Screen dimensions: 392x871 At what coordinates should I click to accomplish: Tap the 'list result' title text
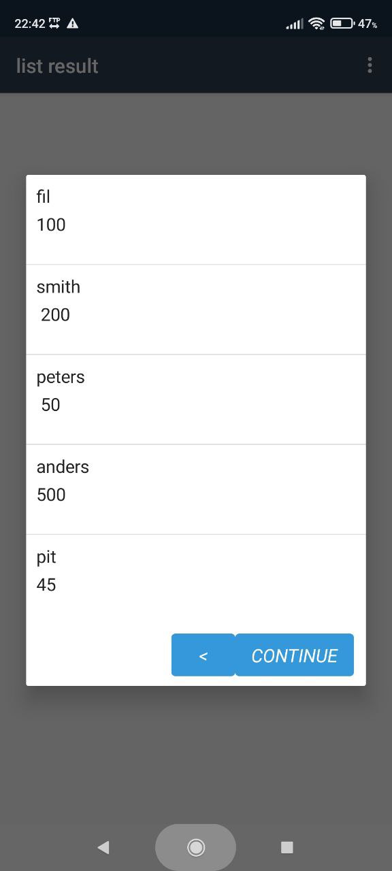tap(57, 66)
